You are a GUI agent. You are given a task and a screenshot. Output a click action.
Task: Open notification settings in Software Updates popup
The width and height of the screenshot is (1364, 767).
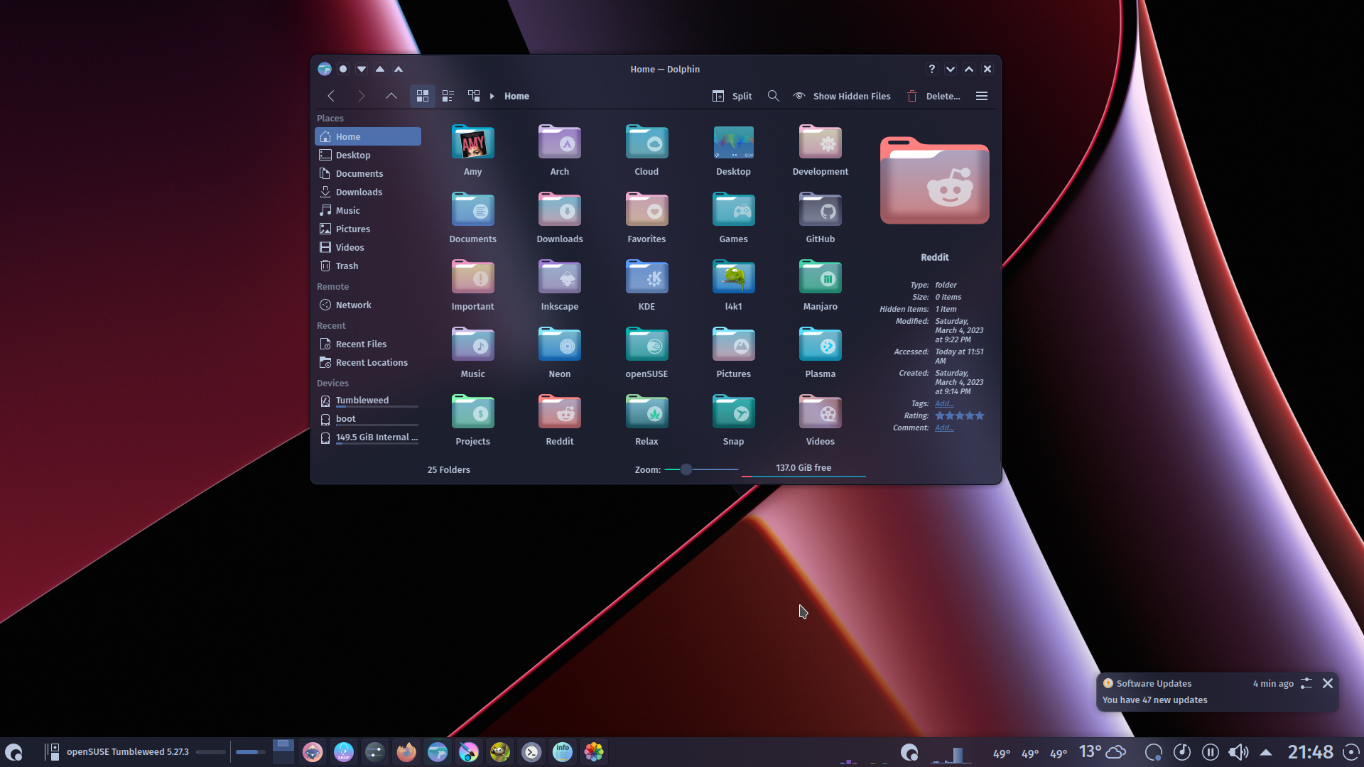point(1306,683)
